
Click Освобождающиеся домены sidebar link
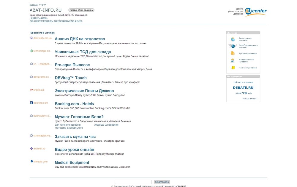[x=248, y=46]
